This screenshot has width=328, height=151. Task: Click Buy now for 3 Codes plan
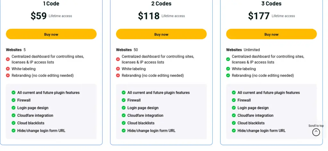(271, 34)
